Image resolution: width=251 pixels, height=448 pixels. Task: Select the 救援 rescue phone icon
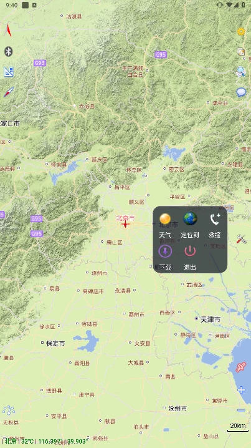[215, 219]
